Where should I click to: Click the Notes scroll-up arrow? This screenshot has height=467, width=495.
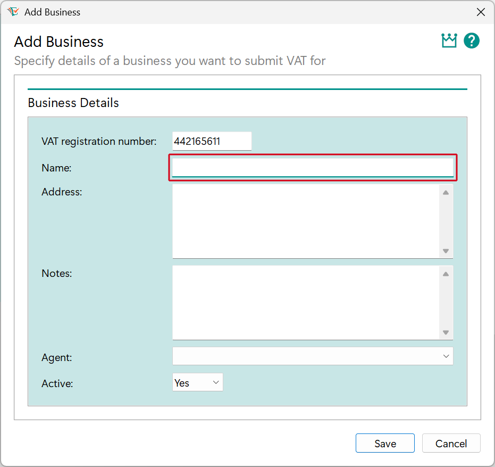pyautogui.click(x=446, y=273)
